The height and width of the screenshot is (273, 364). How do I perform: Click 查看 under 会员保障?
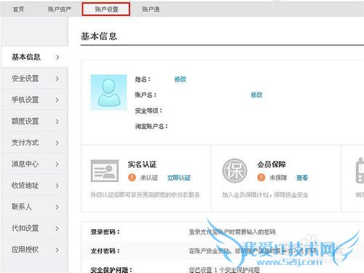[302, 178]
